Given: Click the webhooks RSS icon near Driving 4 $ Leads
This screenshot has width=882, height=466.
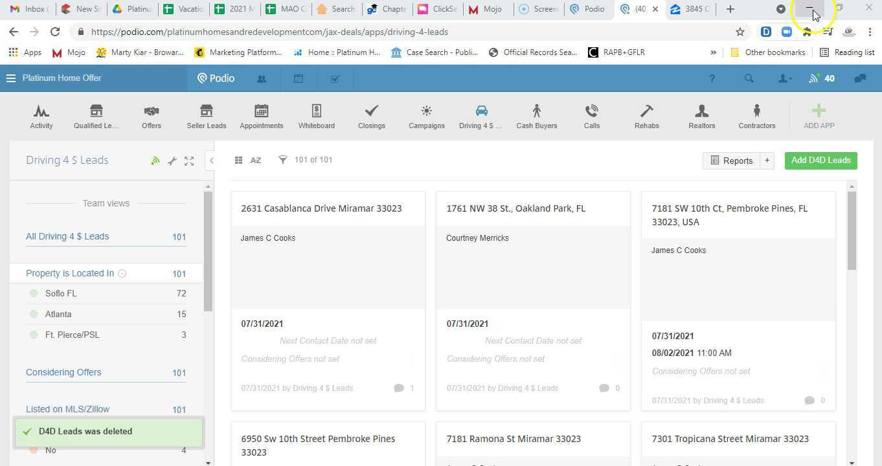Looking at the screenshot, I should tap(155, 160).
